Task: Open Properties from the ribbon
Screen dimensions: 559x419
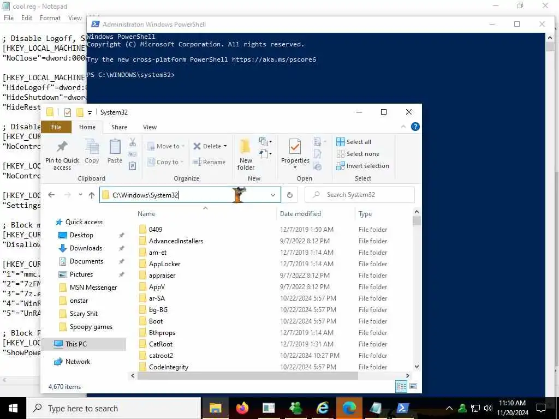Action: pos(295,154)
